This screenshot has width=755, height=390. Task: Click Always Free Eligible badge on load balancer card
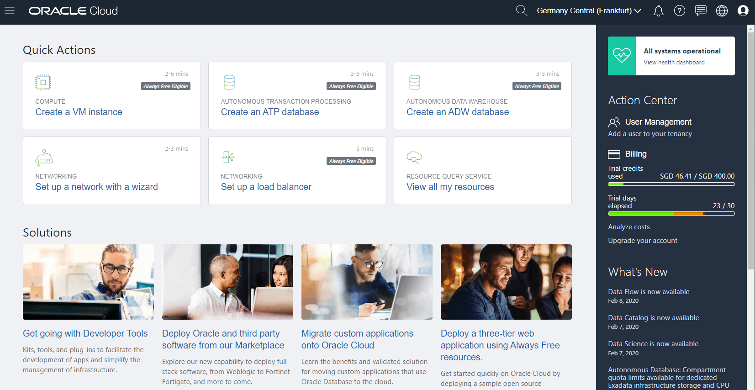pos(351,161)
